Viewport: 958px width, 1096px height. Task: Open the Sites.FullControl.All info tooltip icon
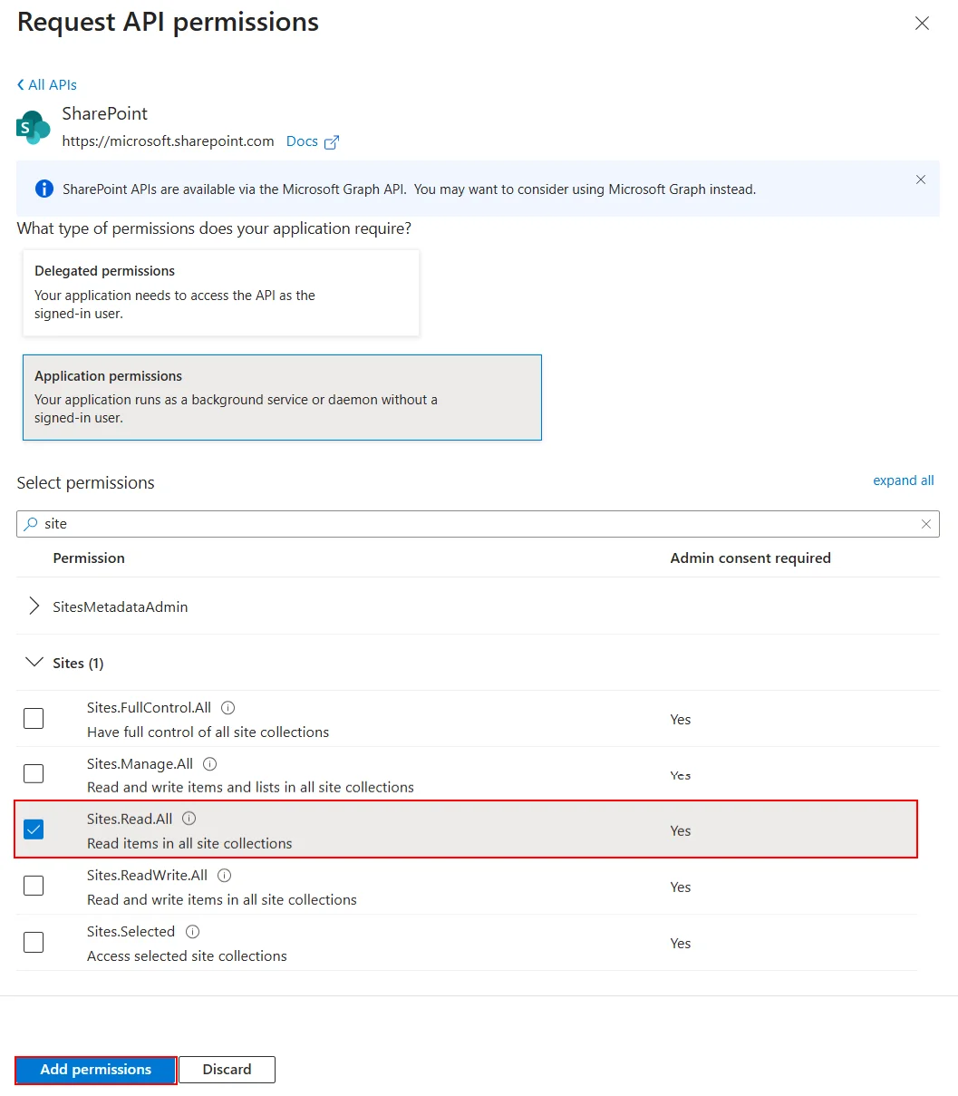pyautogui.click(x=227, y=707)
